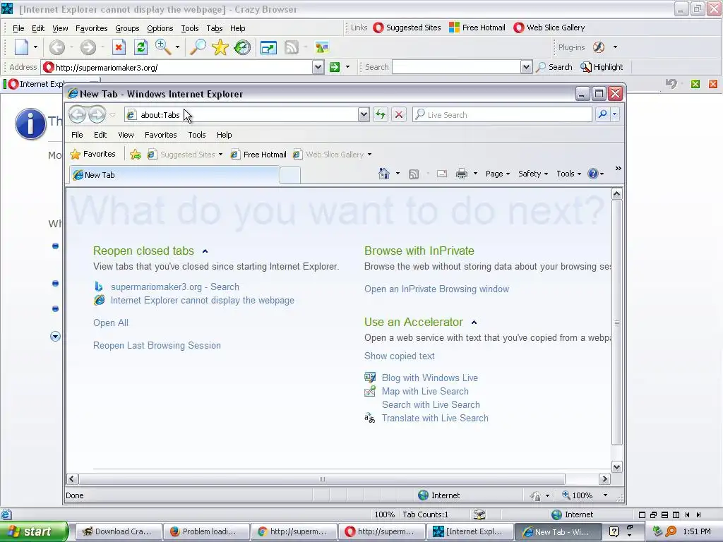Click the IE Help question mark icon
The height and width of the screenshot is (542, 723).
pyautogui.click(x=592, y=174)
